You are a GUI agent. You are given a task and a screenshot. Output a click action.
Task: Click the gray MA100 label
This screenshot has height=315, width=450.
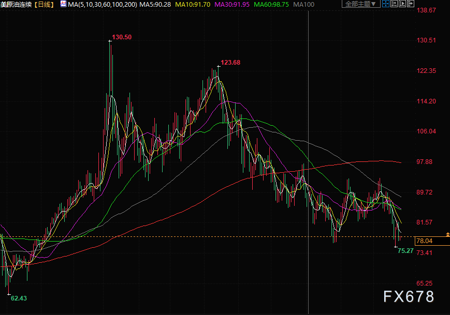pos(303,4)
